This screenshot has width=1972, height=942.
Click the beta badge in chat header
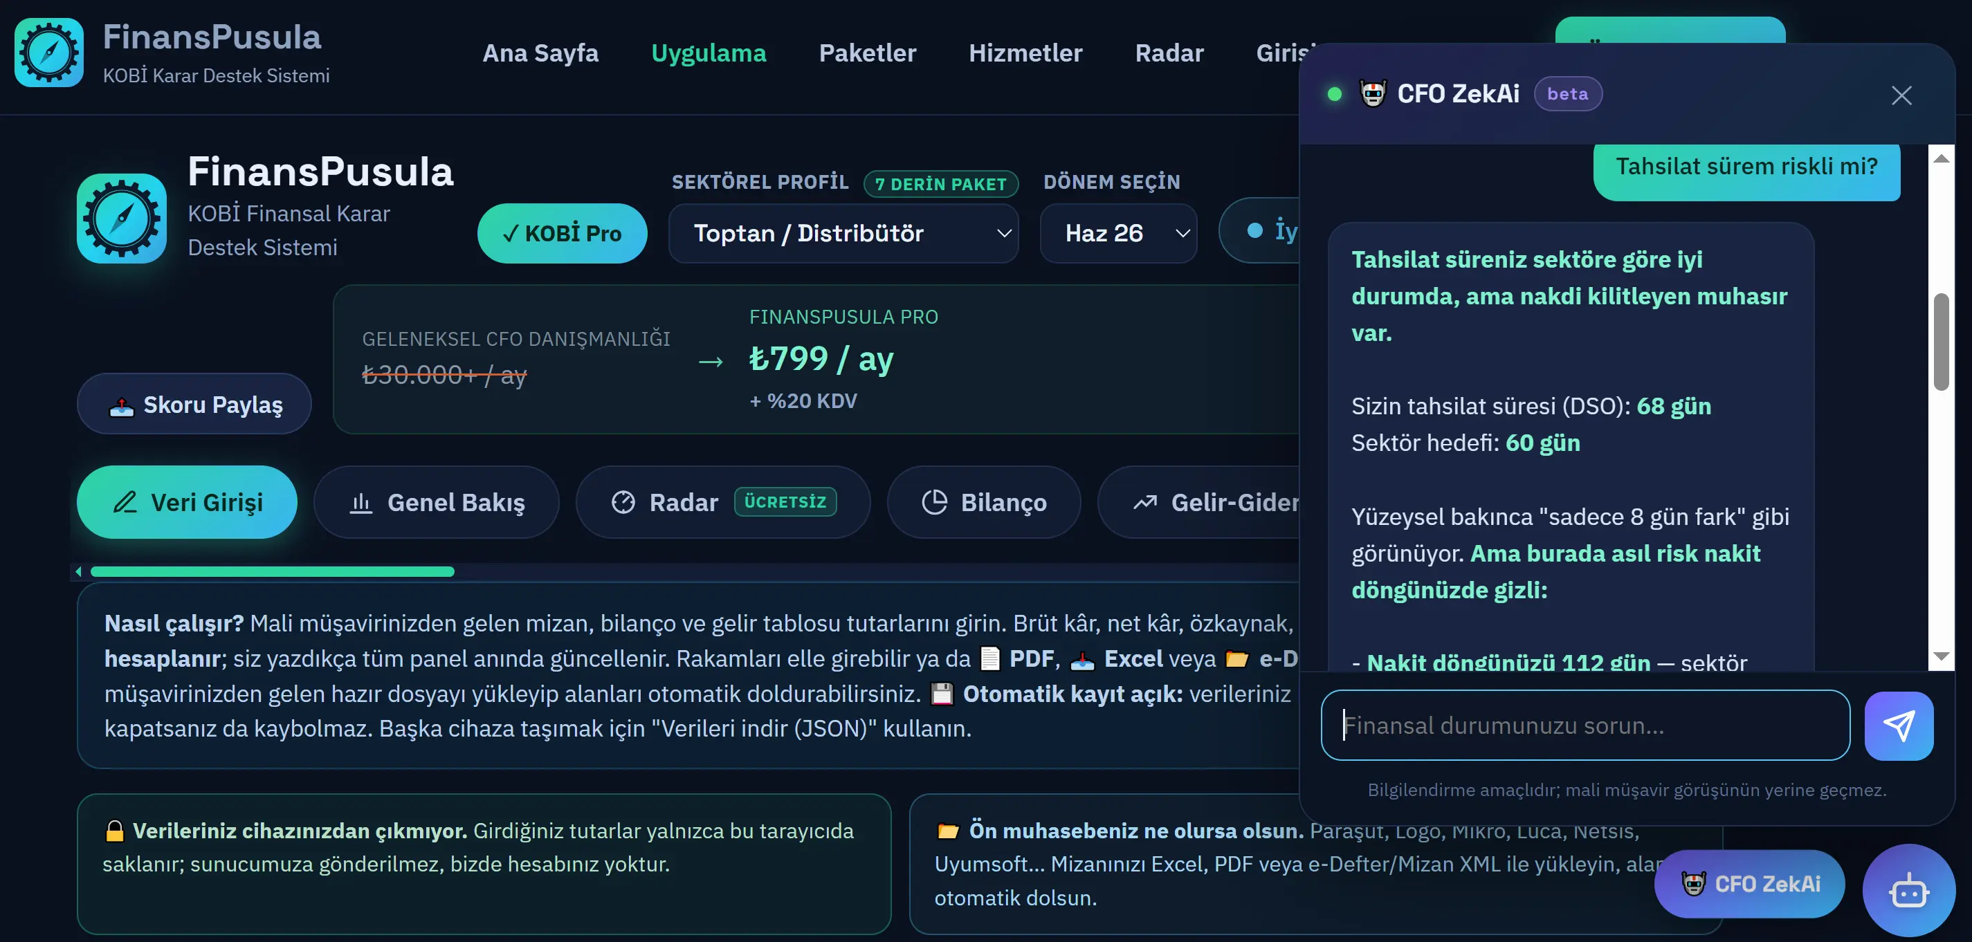point(1567,94)
